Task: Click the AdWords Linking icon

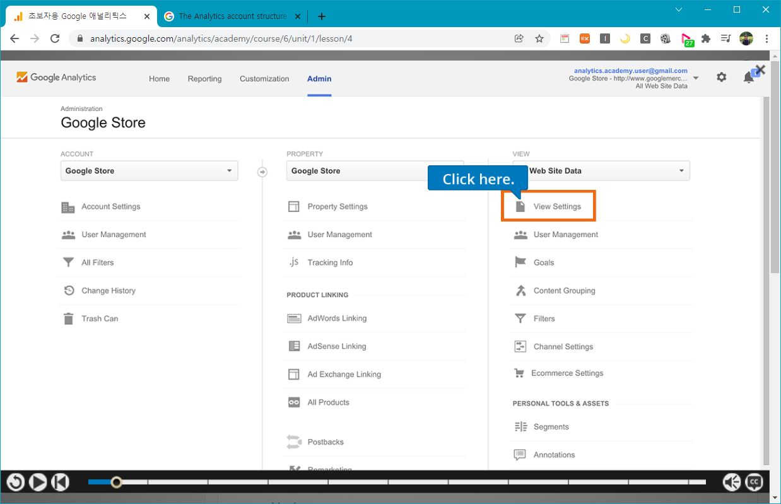Action: tap(294, 319)
